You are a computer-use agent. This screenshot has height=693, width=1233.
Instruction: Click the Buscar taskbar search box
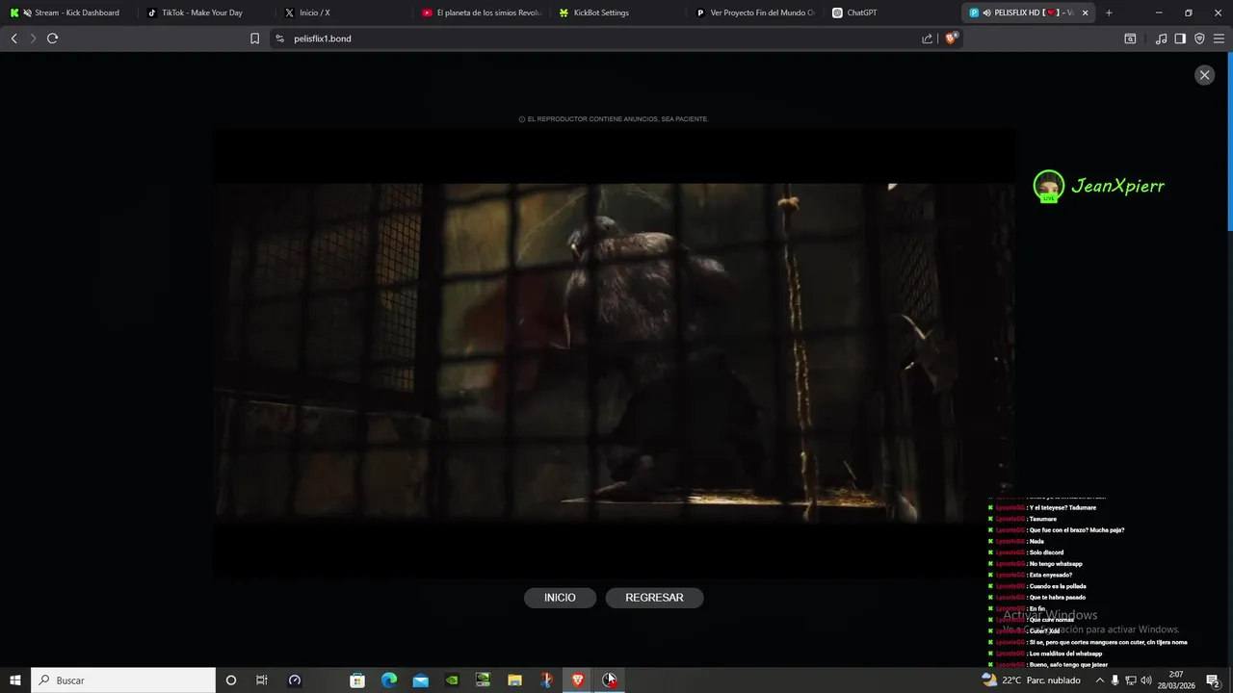(x=123, y=680)
